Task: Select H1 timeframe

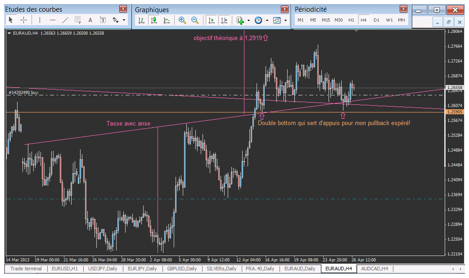Action: pos(351,20)
